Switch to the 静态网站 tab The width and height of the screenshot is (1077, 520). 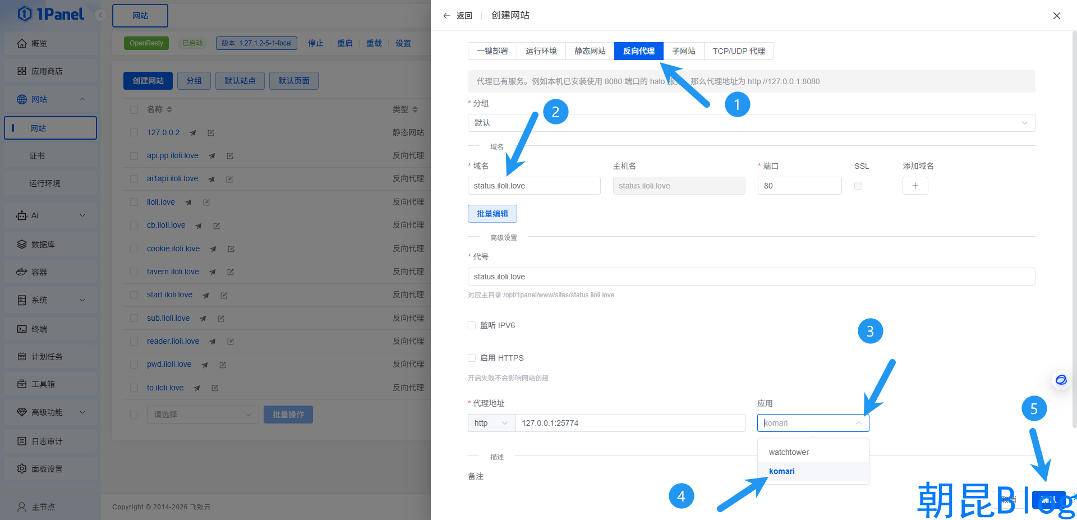[590, 51]
